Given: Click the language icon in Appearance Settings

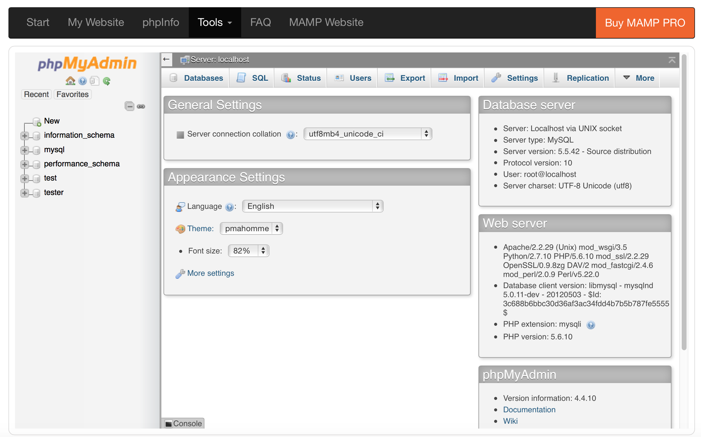Looking at the screenshot, I should point(180,206).
